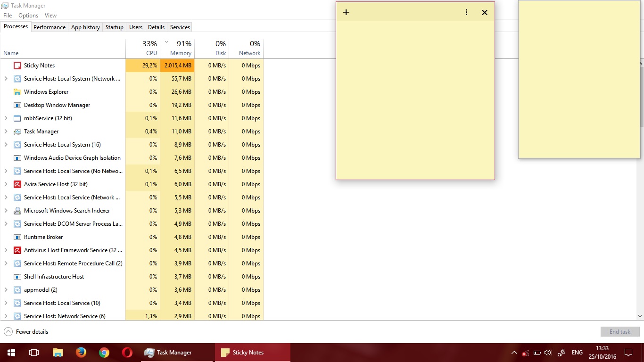Click the Windows Audio Device Graph Isolation icon
This screenshot has height=362, width=644.
[x=17, y=158]
